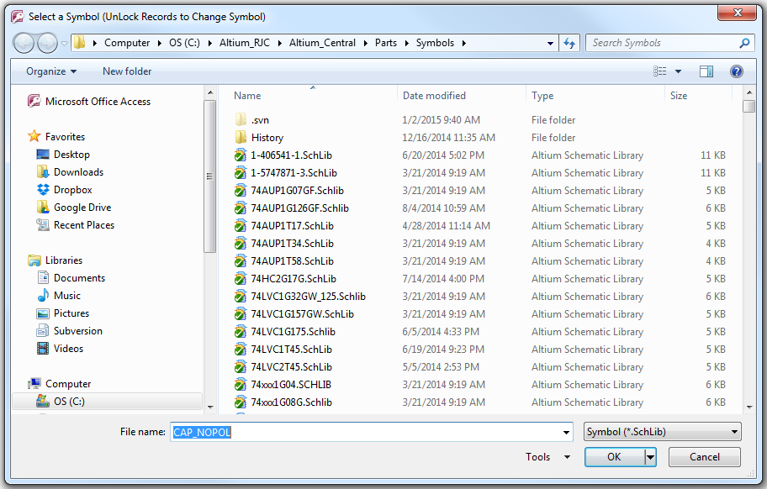Image resolution: width=767 pixels, height=489 pixels.
Task: Select file 74LVC2T45.SchLib
Action: click(x=291, y=366)
